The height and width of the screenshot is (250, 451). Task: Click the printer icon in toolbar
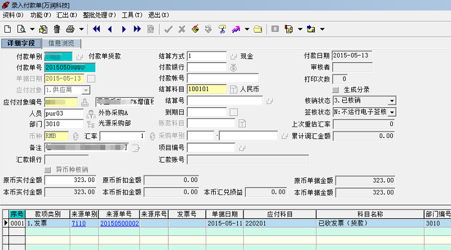coord(70,29)
